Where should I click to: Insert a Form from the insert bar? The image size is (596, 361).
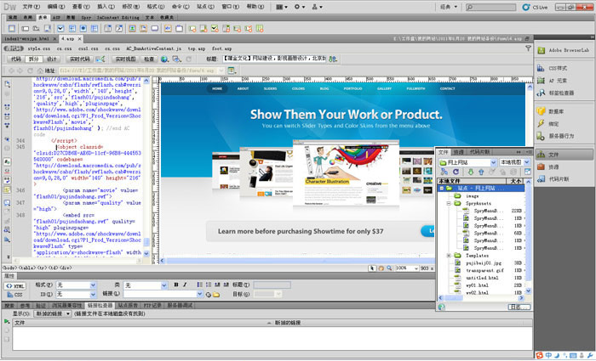tap(12, 28)
